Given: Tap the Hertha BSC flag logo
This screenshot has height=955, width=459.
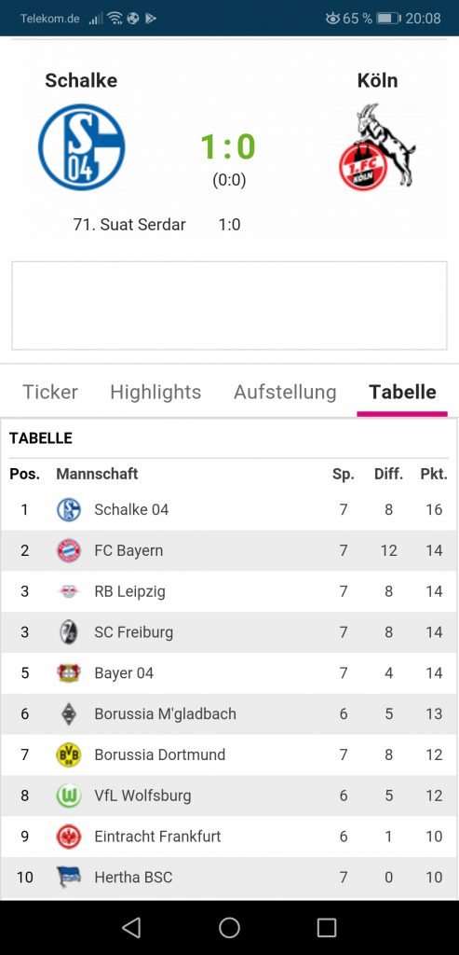Looking at the screenshot, I should point(68,877).
